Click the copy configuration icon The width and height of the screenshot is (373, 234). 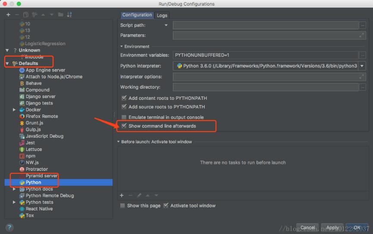click(x=26, y=15)
